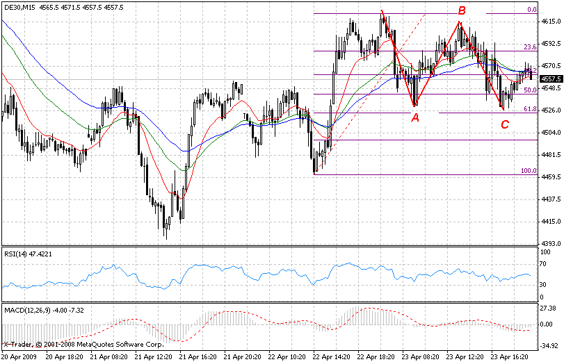Screen dimensions: 564x362
Task: Click the 23 Apr 16:20 time label
Action: pyautogui.click(x=510, y=357)
